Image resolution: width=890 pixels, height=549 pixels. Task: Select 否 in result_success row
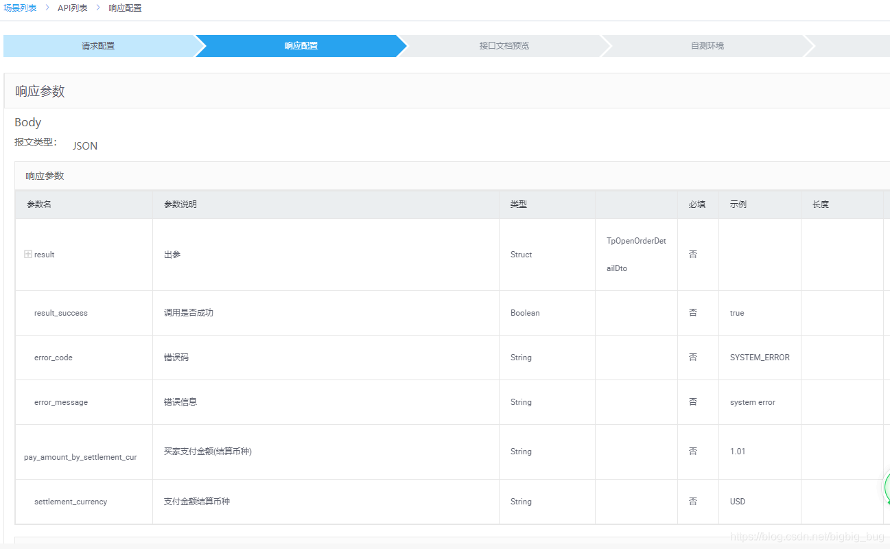tap(693, 312)
